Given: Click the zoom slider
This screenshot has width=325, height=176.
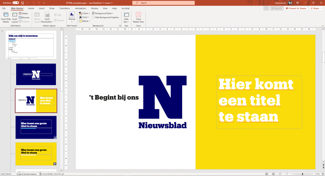Looking at the screenshot, I should [302, 174].
